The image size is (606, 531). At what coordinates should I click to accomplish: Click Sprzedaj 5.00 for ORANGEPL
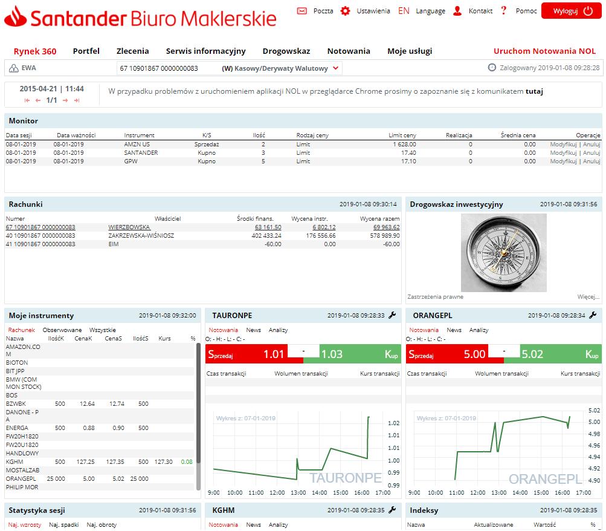pos(447,354)
